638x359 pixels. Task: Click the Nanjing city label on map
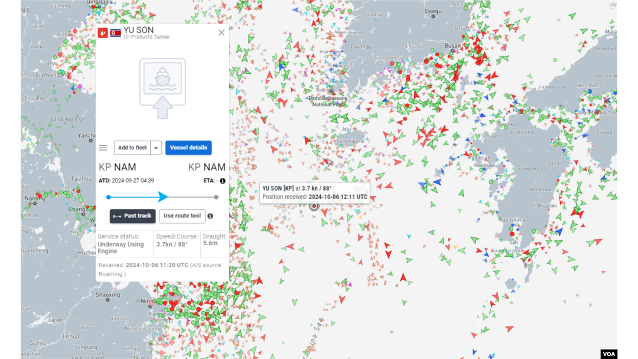(x=35, y=198)
